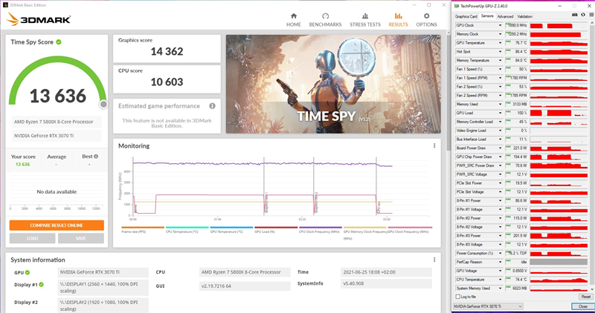Click the Compare Result Online button

click(x=57, y=225)
